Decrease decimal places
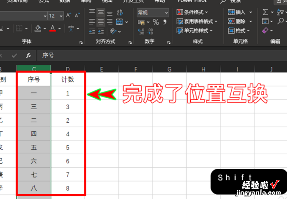 coord(150,31)
